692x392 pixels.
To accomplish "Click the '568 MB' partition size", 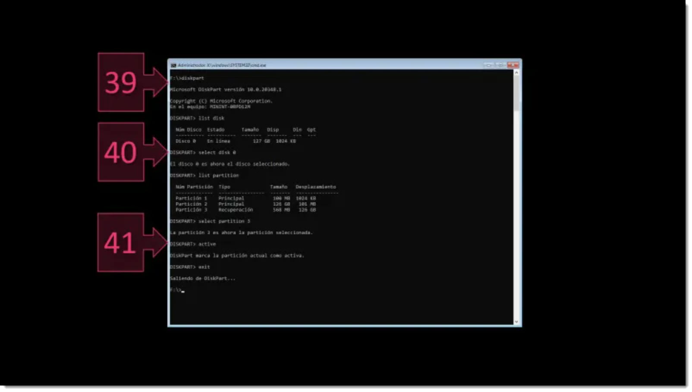I will 281,210.
